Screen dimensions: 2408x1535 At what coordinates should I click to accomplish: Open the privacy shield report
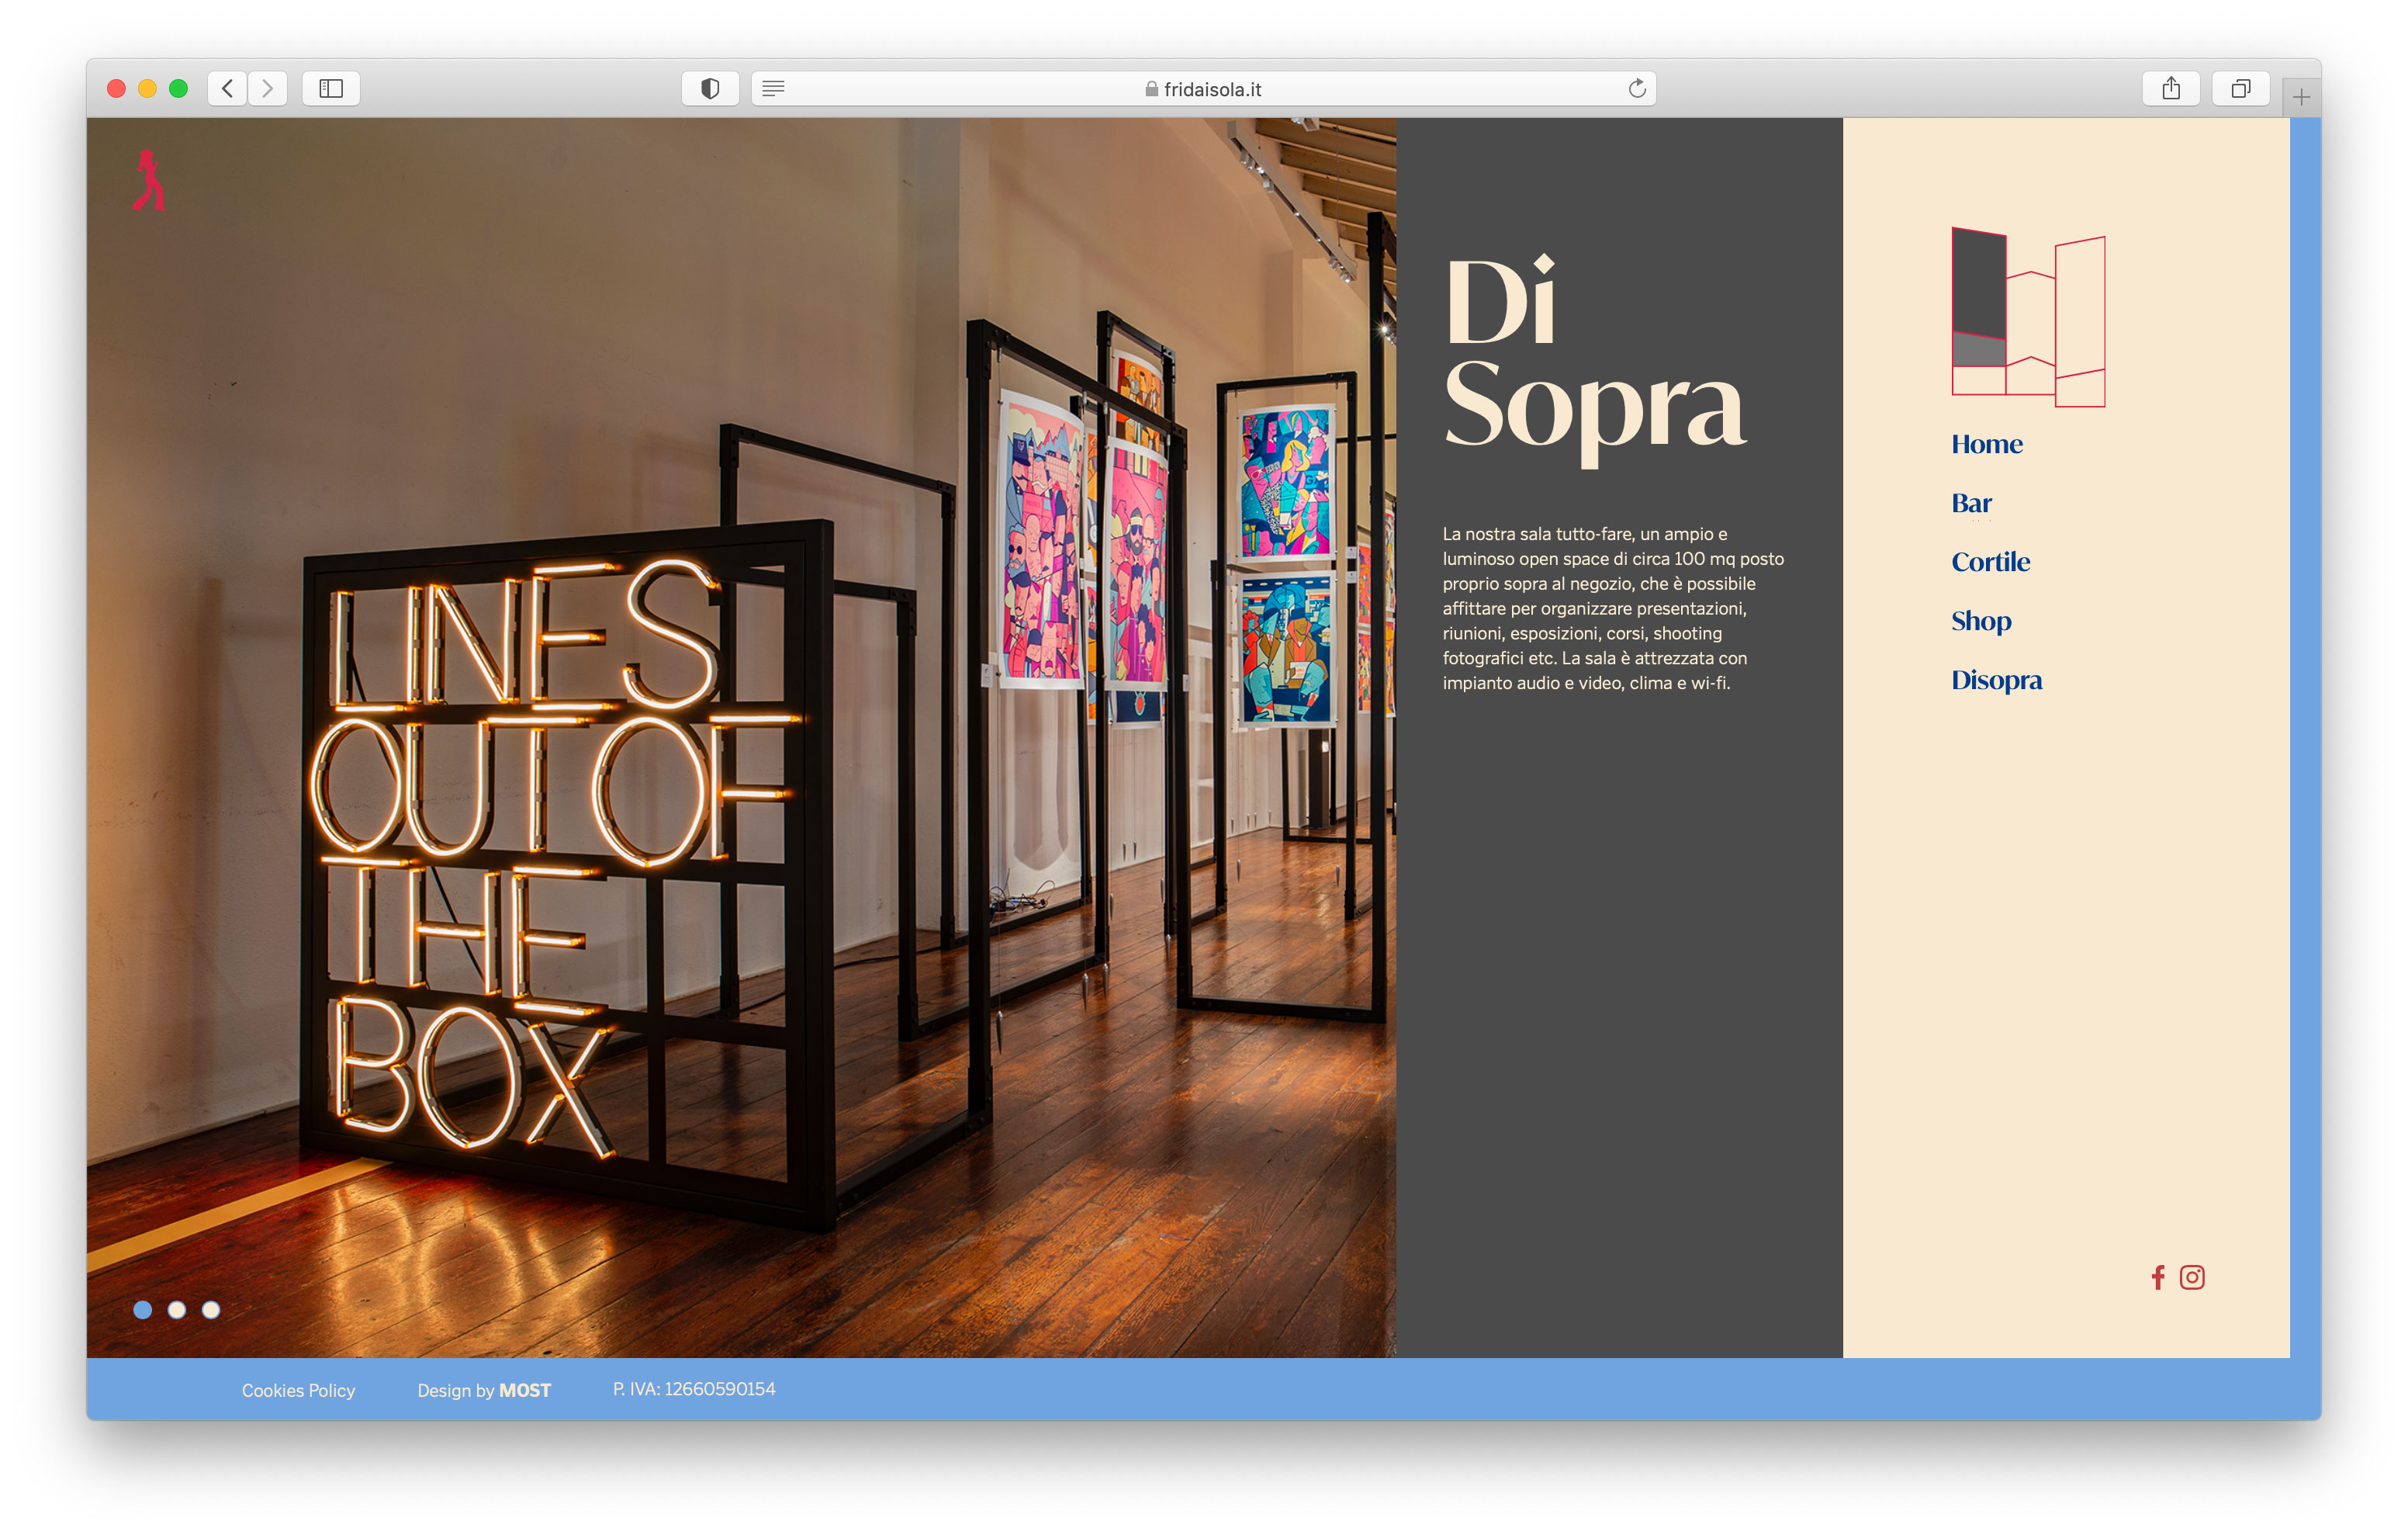pos(710,89)
